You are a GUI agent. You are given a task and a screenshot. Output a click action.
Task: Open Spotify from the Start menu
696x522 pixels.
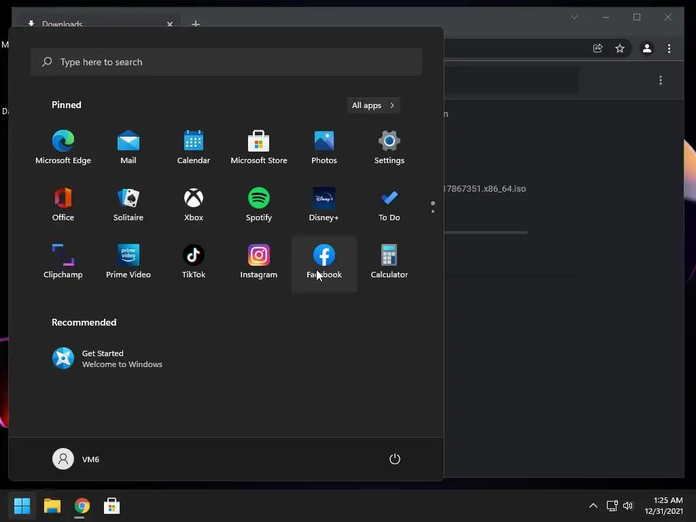pos(259,205)
